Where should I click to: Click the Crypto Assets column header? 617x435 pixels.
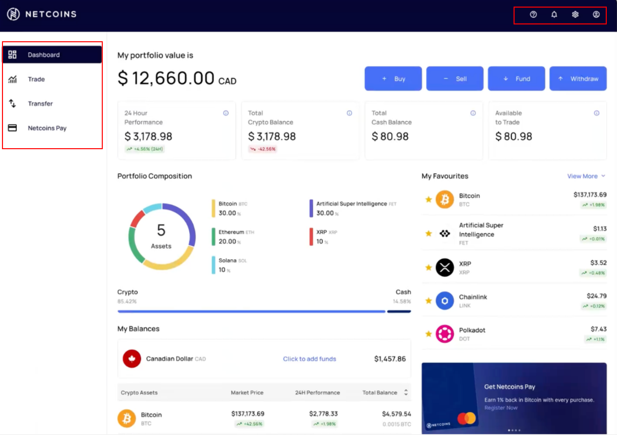point(139,392)
